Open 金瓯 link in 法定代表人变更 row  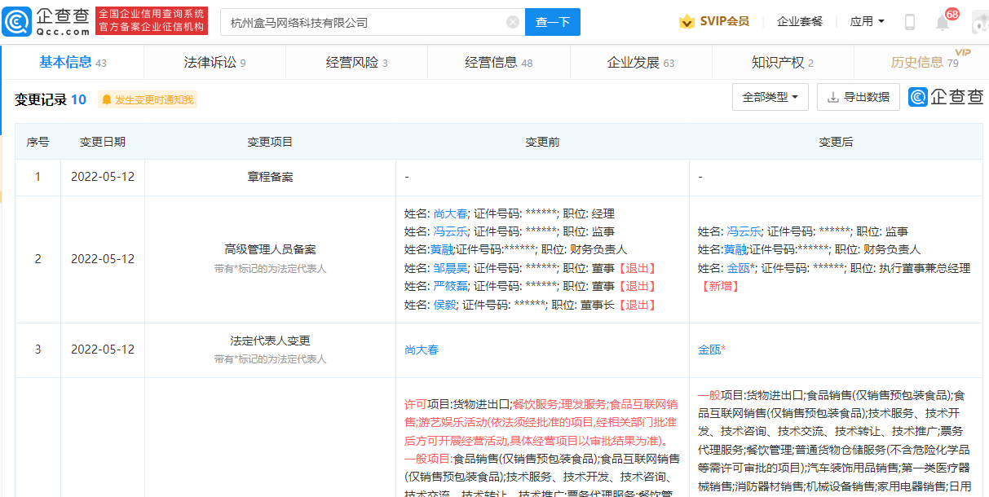[709, 350]
